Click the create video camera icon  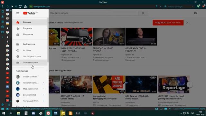tap(196, 13)
